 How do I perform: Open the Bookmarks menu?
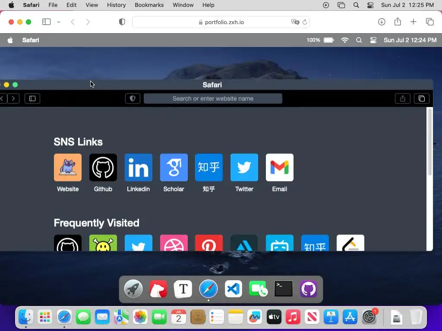click(x=149, y=5)
